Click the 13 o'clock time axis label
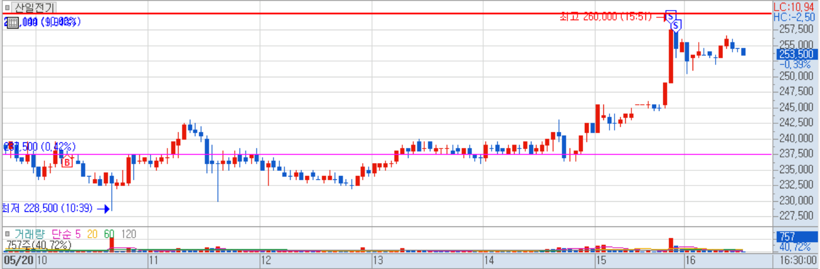The height and width of the screenshot is (269, 820). (378, 261)
